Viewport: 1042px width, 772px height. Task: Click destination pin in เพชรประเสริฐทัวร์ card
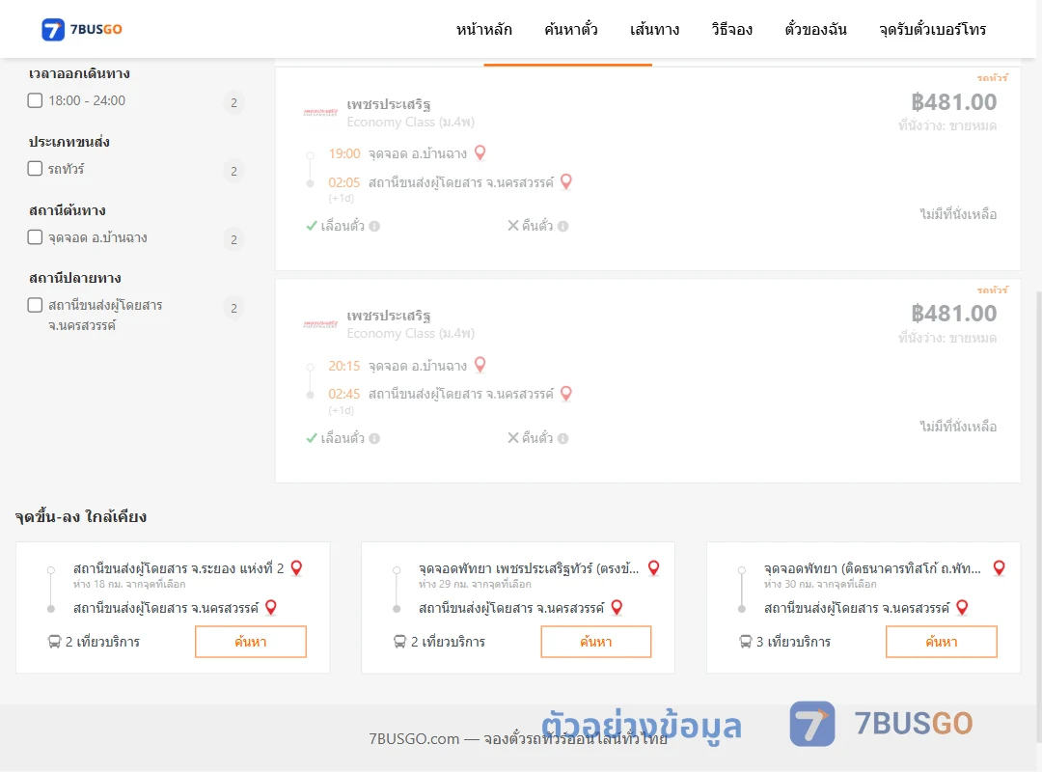click(x=617, y=607)
